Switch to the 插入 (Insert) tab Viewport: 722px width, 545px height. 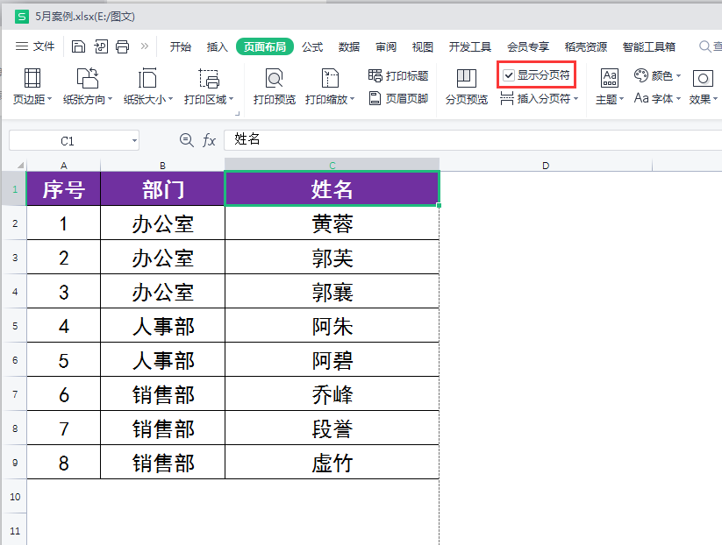click(x=217, y=46)
